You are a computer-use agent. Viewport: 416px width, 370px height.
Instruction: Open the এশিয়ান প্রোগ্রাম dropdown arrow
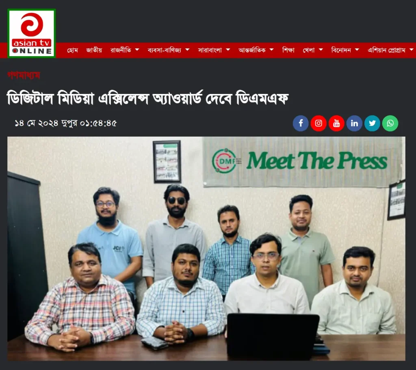(x=412, y=50)
